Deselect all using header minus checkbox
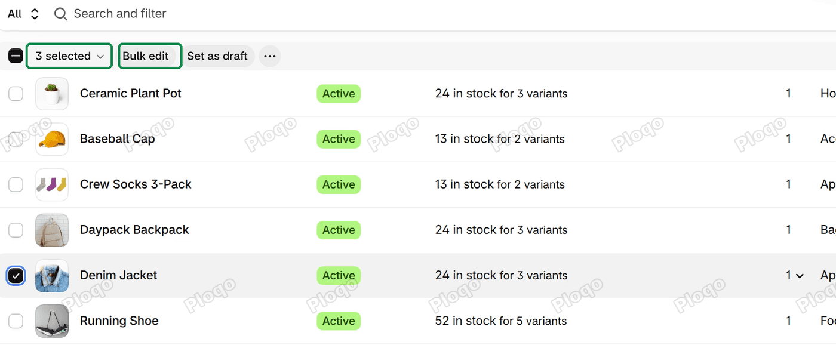Screen dimensions: 836x348 (16, 56)
